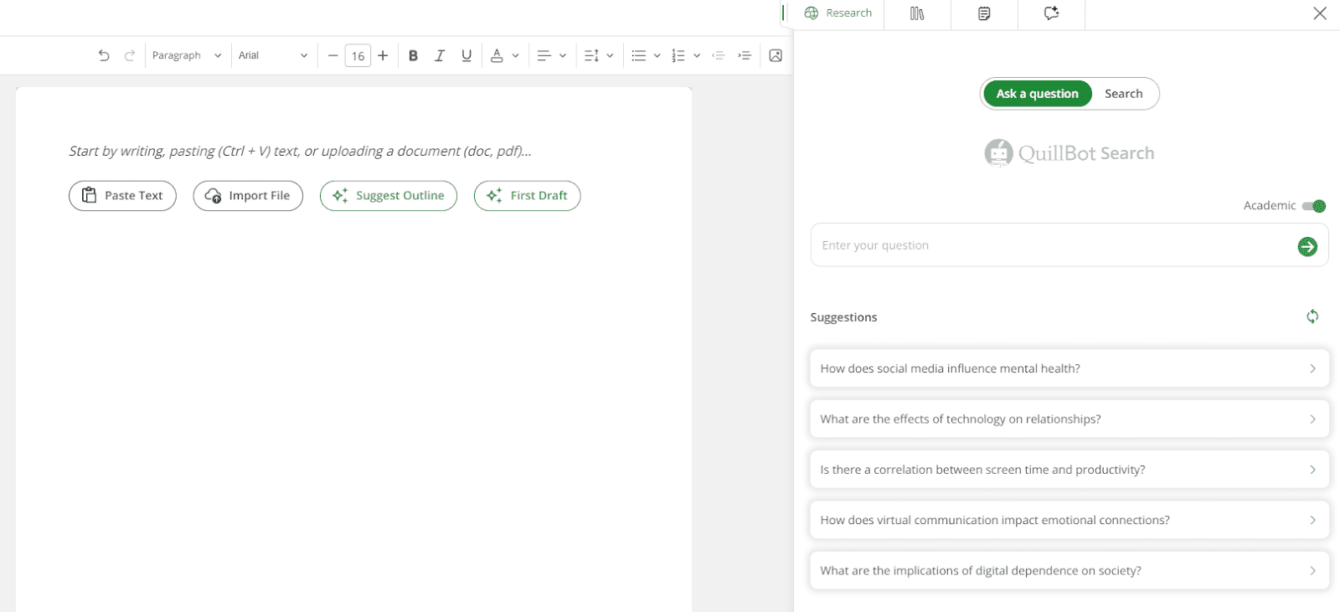Toggle bold formatting

point(413,55)
